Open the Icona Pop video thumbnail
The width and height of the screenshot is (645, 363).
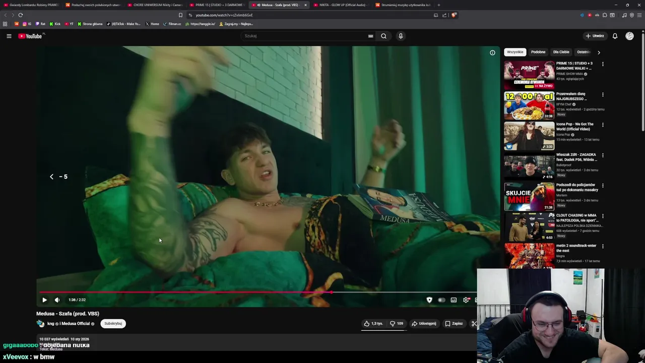point(529,136)
